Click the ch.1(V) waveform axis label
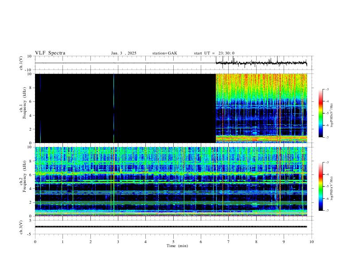Viewport: 351px width, 271px height. (x=21, y=63)
